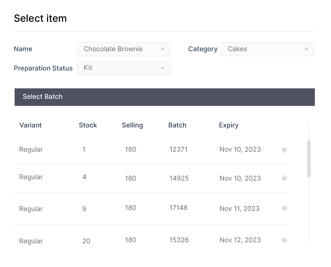
Task: Remove batch 17148 with its x icon
Action: click(x=284, y=208)
